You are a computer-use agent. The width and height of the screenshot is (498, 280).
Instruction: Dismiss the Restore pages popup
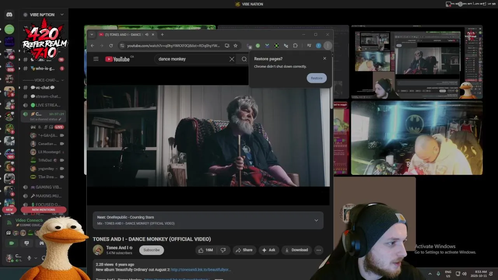(325, 58)
